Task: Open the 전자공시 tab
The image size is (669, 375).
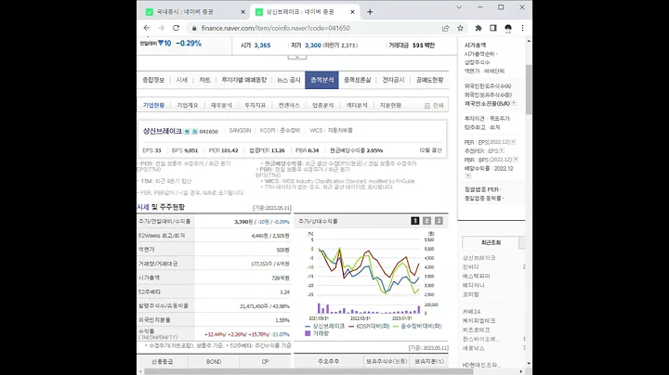Action: tap(393, 80)
